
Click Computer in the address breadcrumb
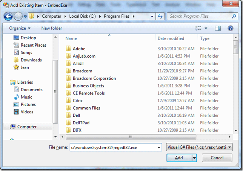(x=52, y=16)
